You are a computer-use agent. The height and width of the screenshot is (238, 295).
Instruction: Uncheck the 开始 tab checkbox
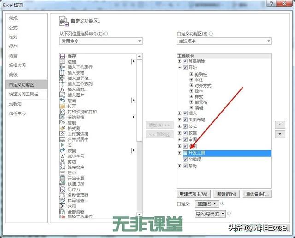185,67
